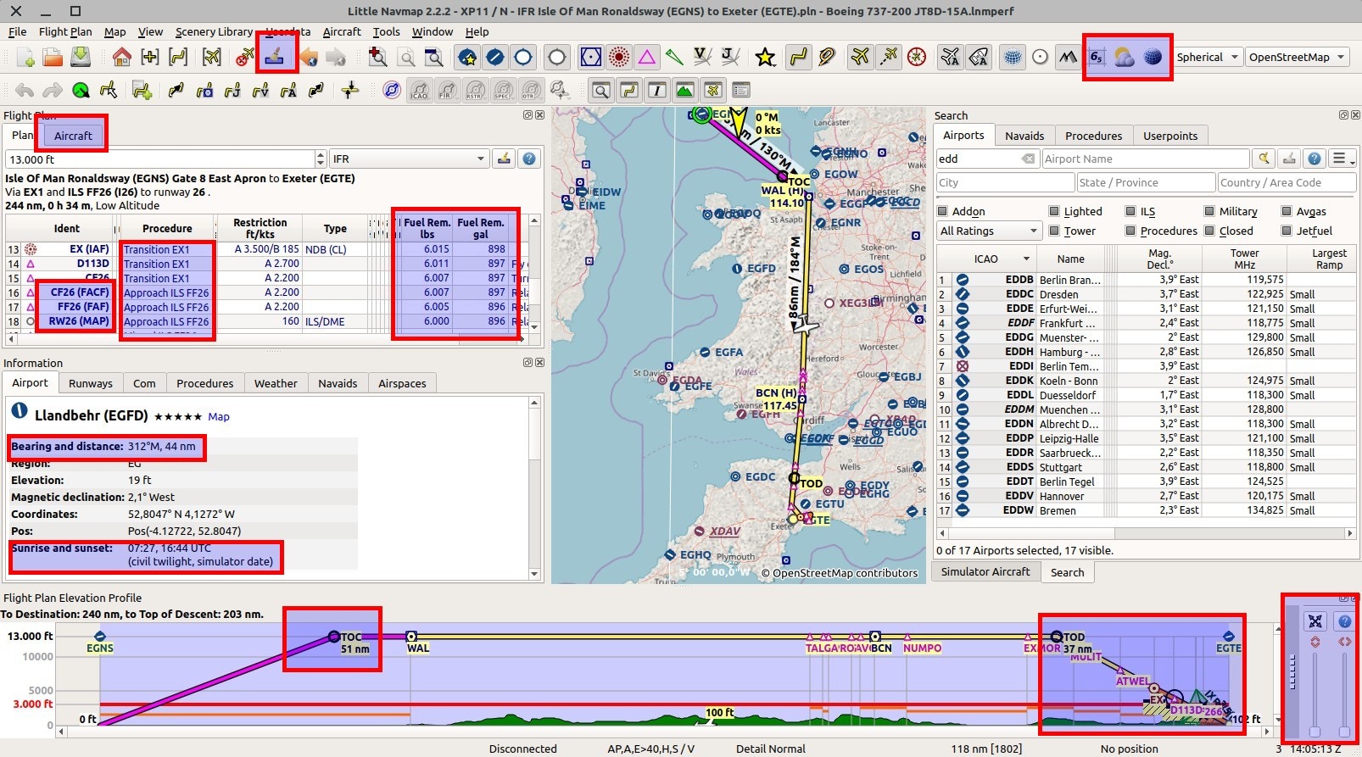Tick the Jetfuel checkbox

click(x=1287, y=231)
